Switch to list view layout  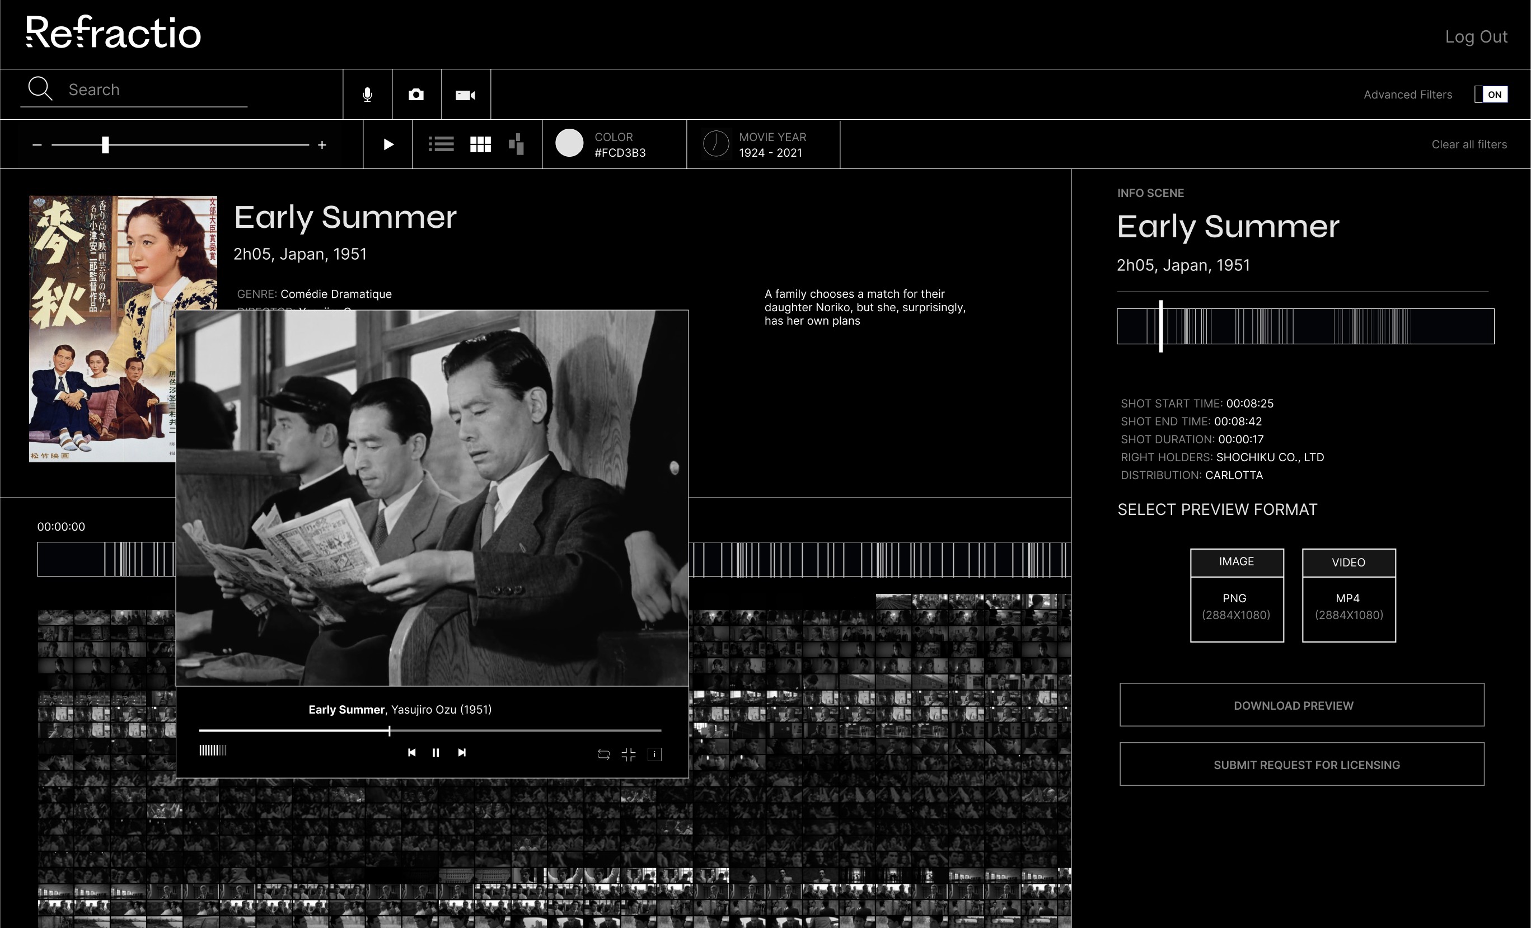441,144
